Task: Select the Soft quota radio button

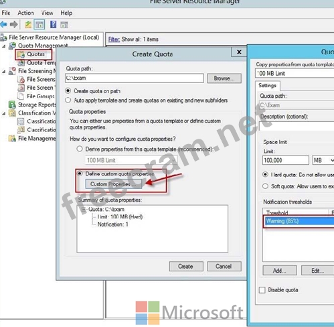Action: pyautogui.click(x=265, y=186)
